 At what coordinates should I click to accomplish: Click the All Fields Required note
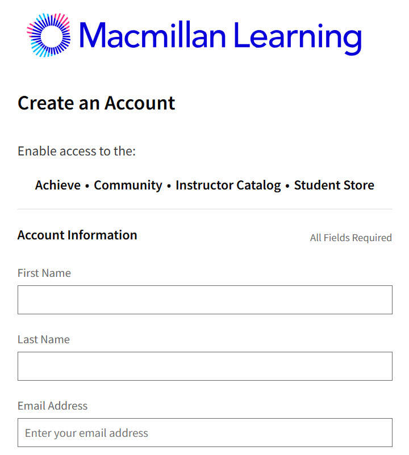point(350,238)
